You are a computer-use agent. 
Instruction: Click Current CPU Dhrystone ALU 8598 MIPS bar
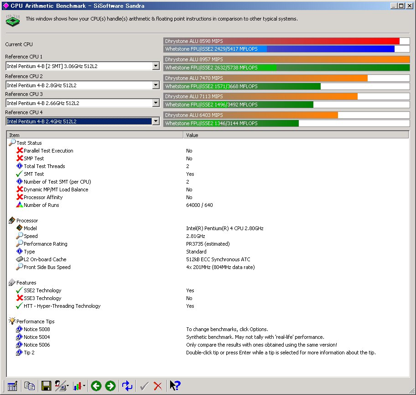coord(286,41)
